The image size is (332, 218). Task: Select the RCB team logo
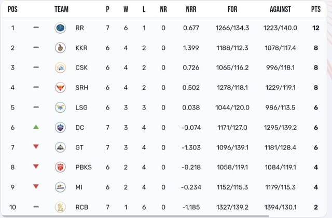(60, 207)
